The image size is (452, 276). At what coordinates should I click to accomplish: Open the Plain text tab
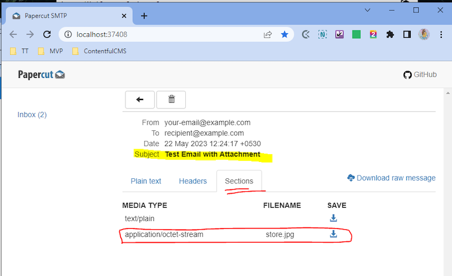pos(146,181)
